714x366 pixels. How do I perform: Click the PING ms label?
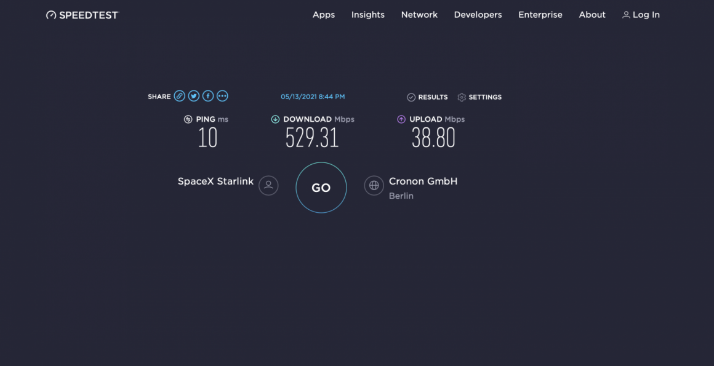pyautogui.click(x=212, y=119)
